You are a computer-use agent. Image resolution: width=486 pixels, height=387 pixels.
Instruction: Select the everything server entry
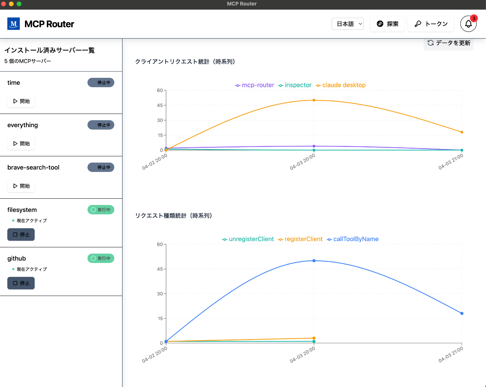pos(61,135)
